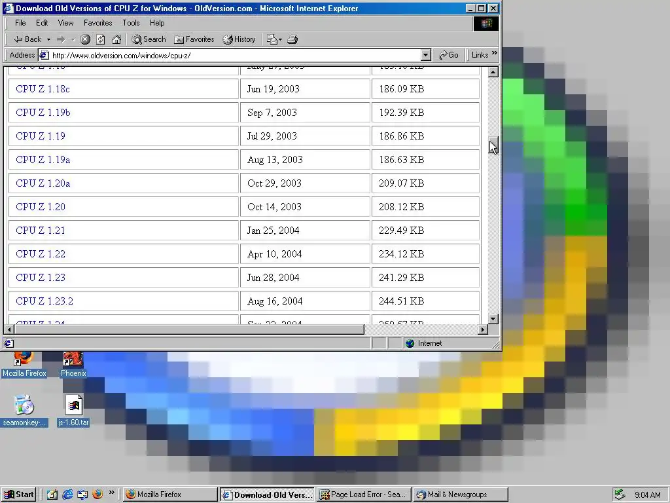Open the CPU Z 1.19a link
670x503 pixels.
coord(43,160)
